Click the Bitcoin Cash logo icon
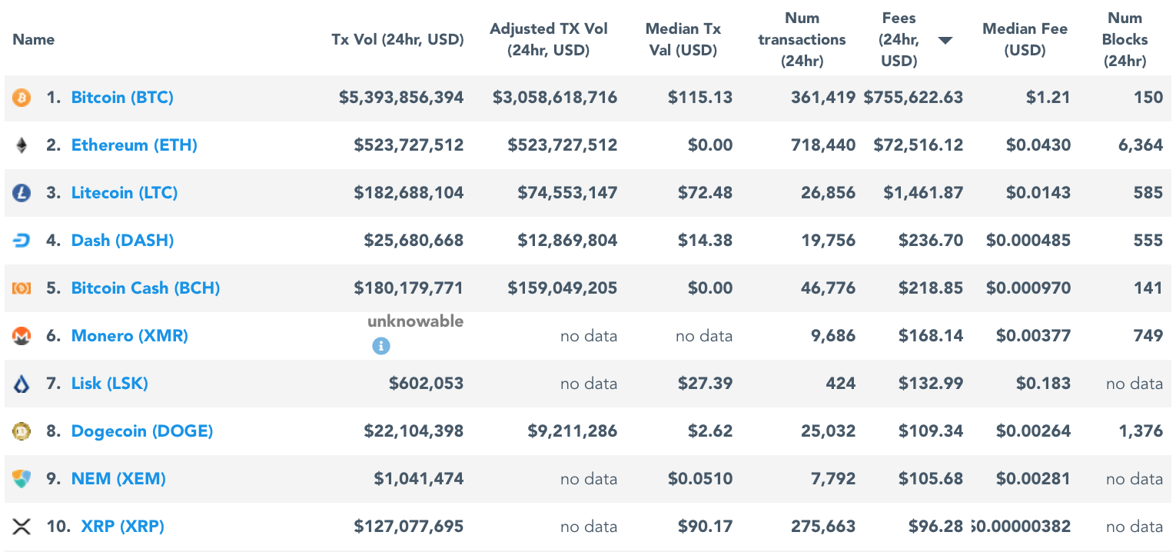 [22, 288]
